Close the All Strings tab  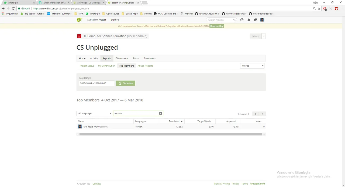click(x=103, y=3)
